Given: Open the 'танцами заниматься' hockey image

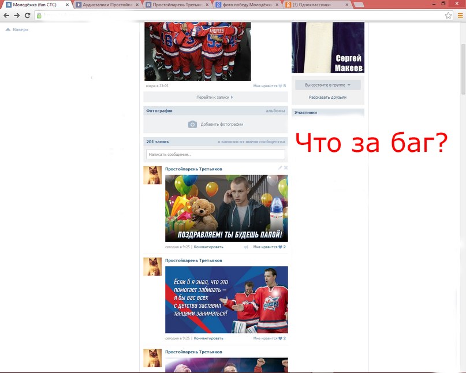Looking at the screenshot, I should [226, 300].
